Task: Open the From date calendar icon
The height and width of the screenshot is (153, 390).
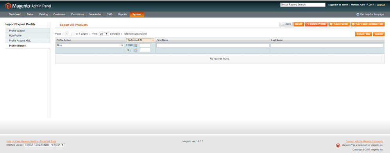Action: coord(135,46)
